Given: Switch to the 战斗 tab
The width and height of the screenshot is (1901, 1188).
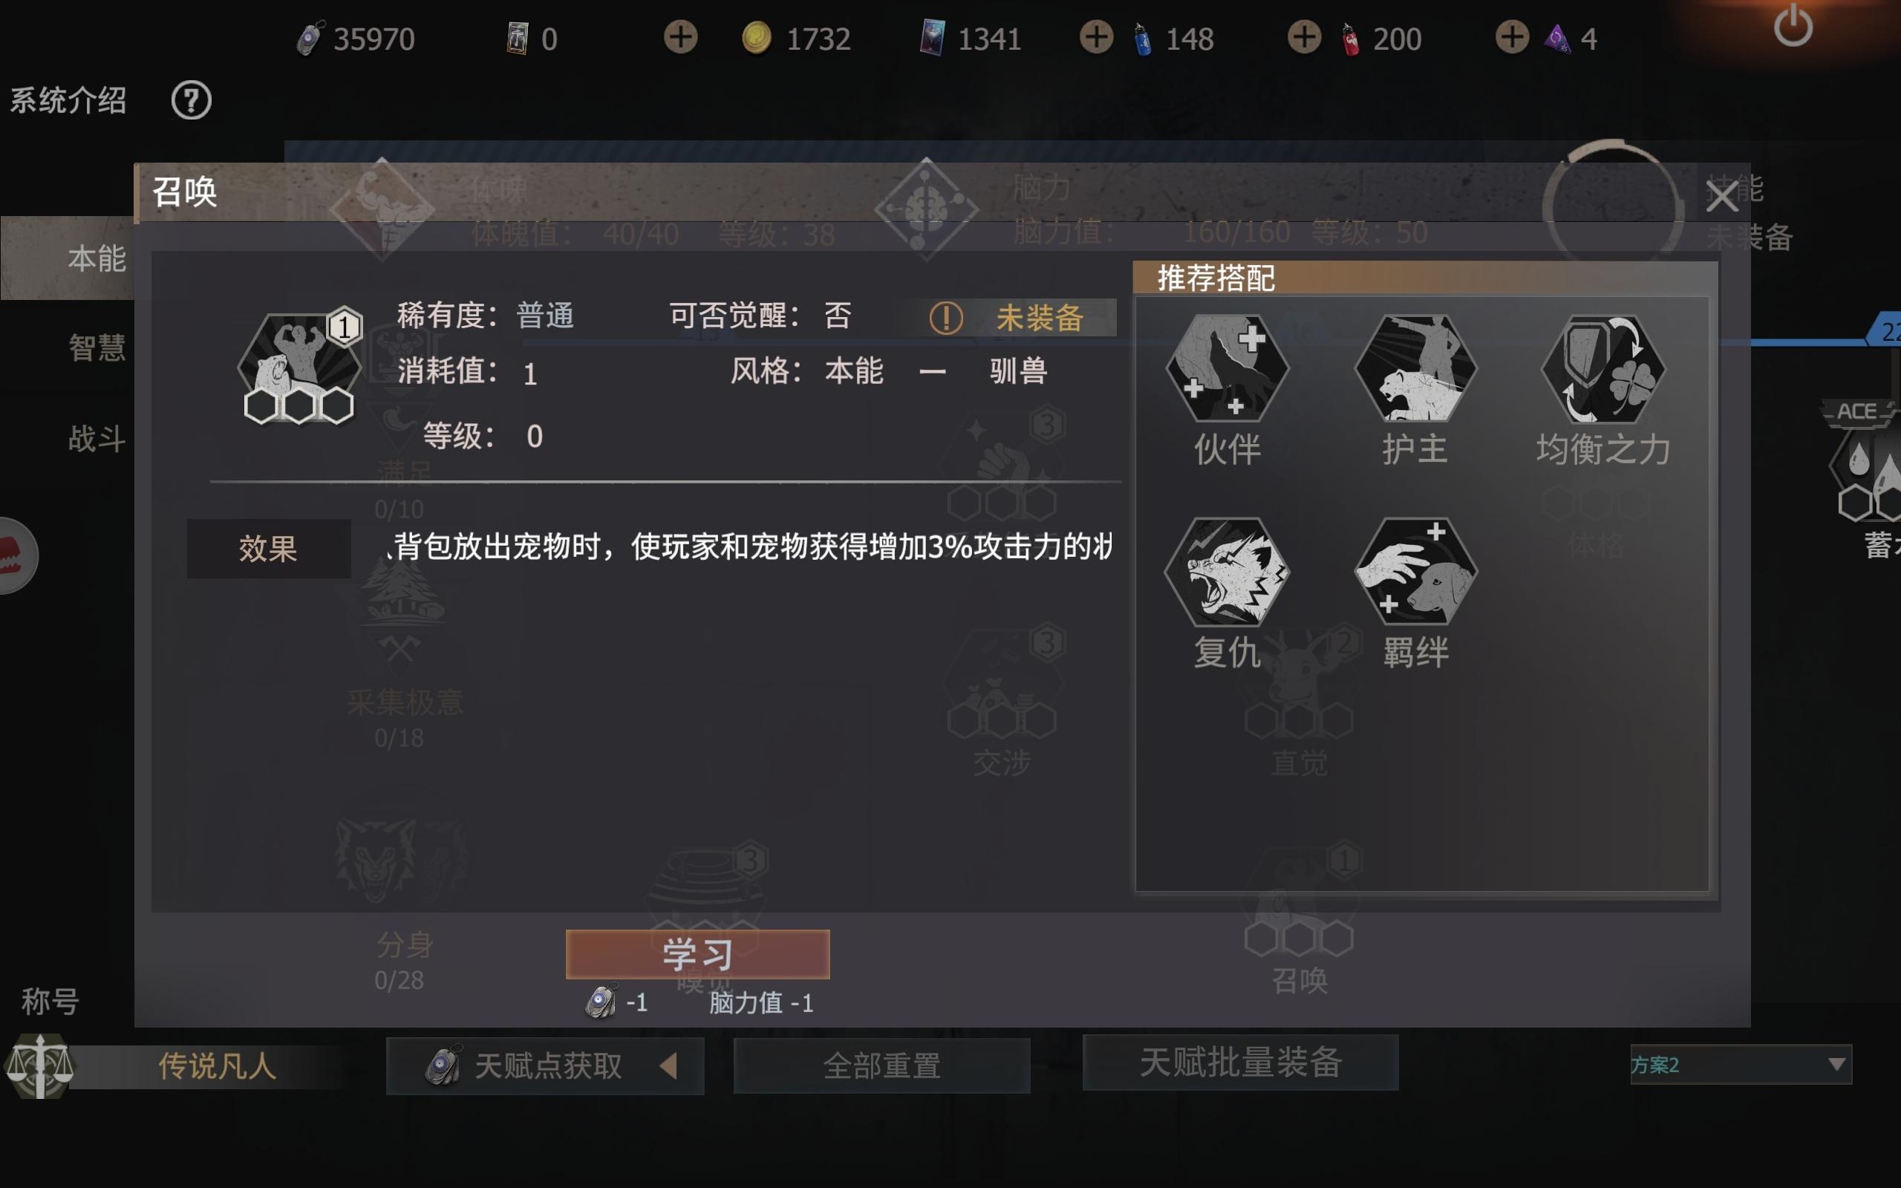Looking at the screenshot, I should [x=97, y=438].
